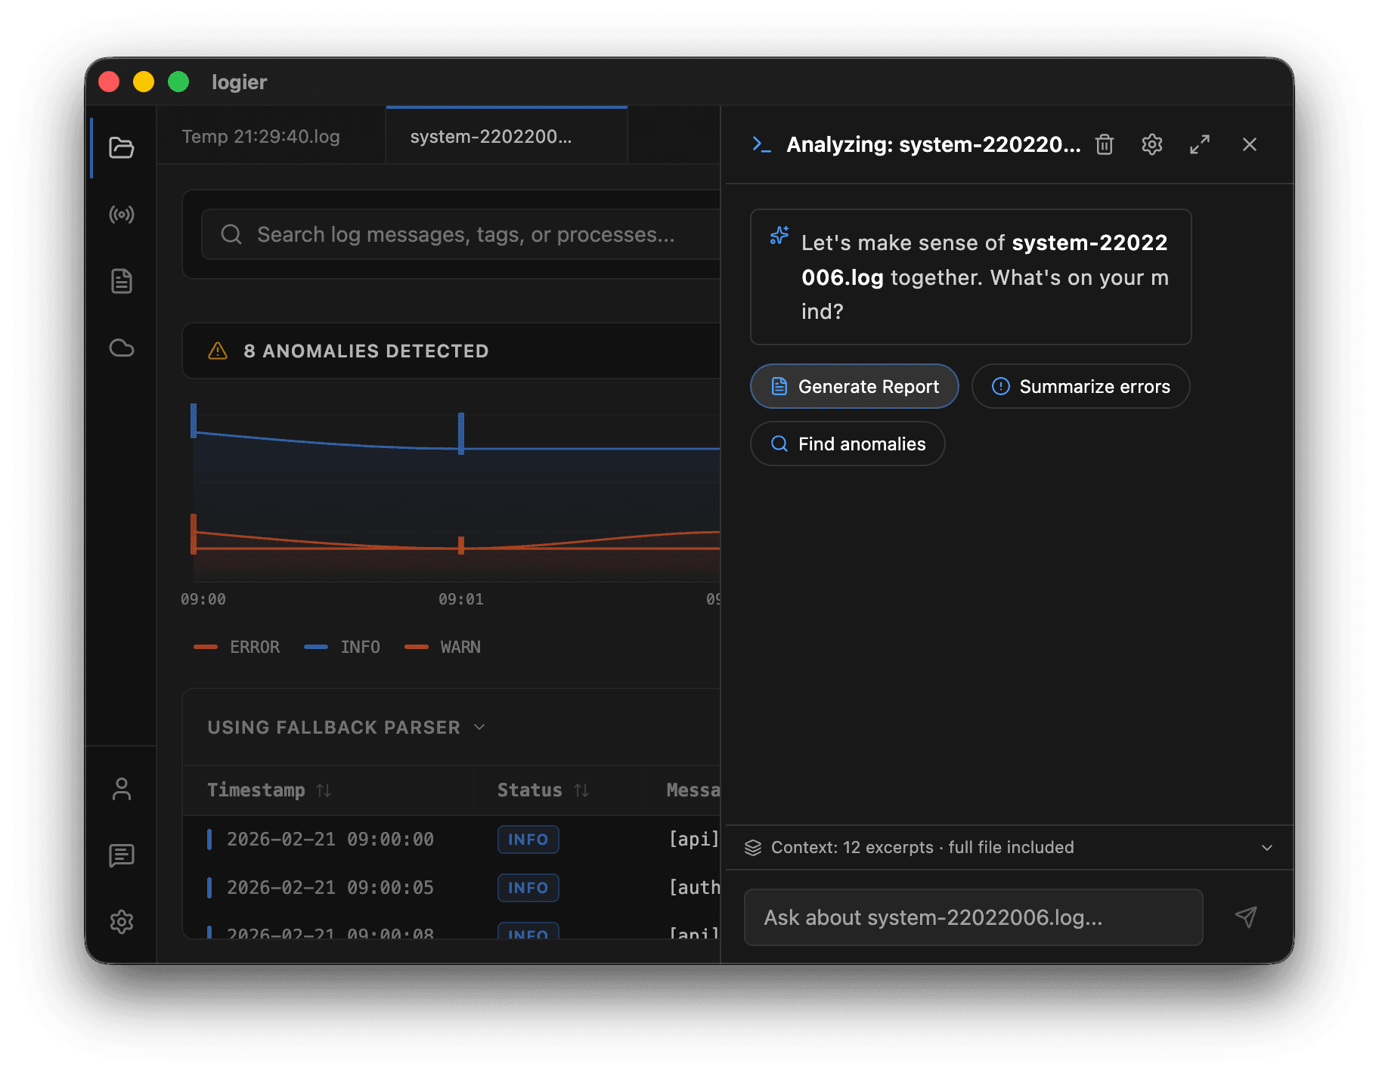
Task: Close the analysis panel
Action: click(1250, 144)
